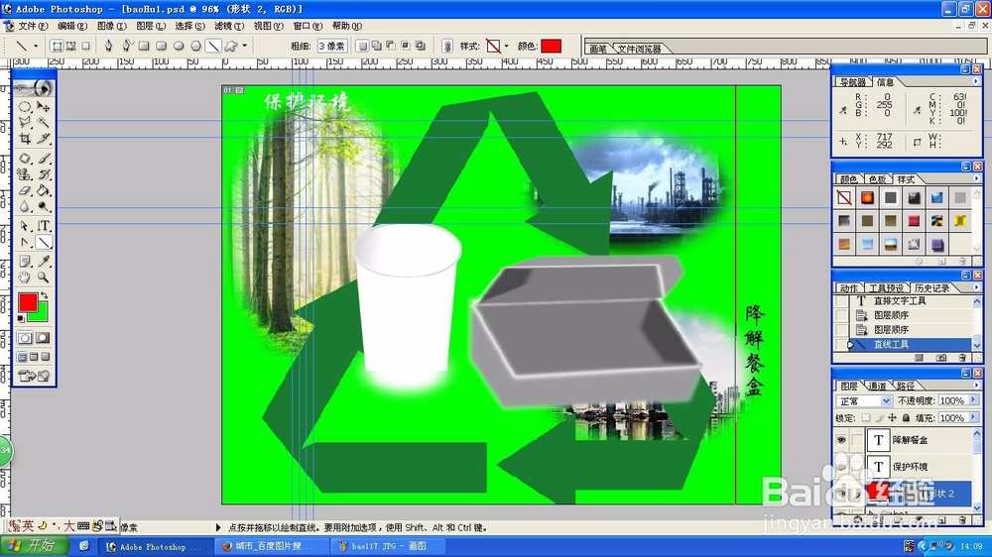Open the fill 填充 slider arrow

point(973,417)
